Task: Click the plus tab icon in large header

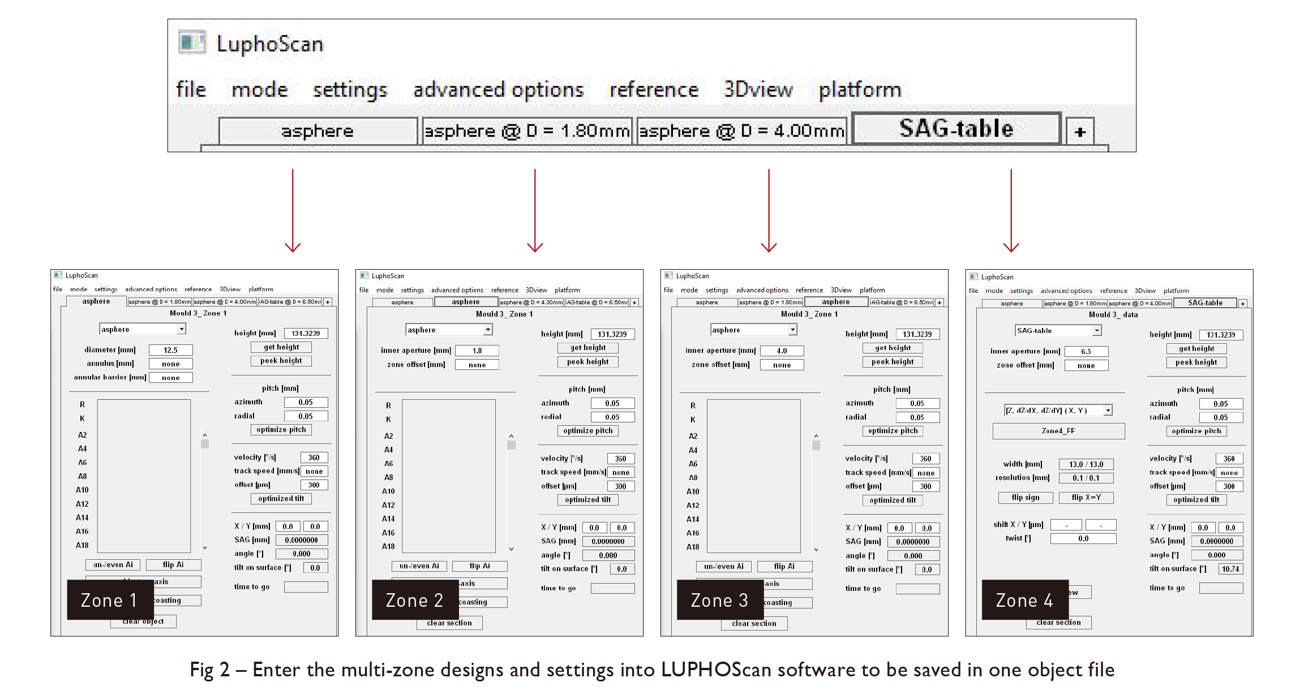Action: (1079, 132)
